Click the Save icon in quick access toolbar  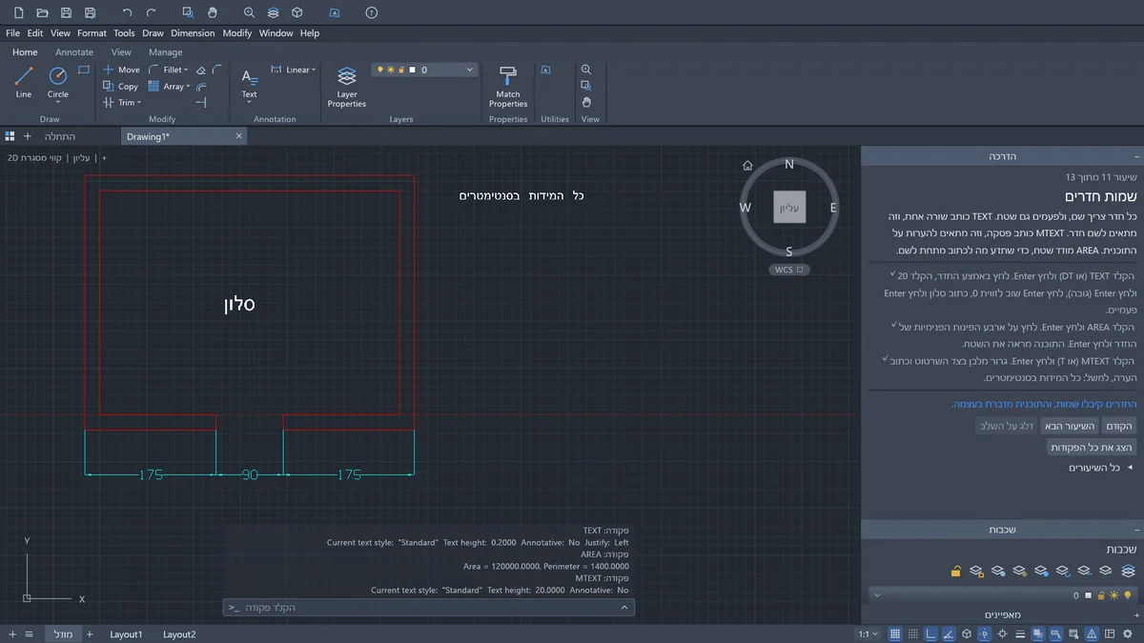[66, 13]
